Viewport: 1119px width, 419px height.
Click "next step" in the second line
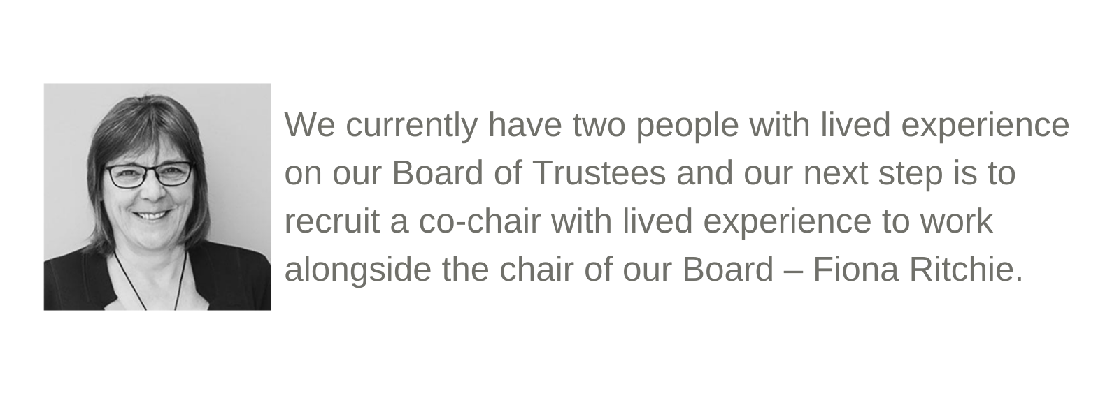[x=873, y=174]
